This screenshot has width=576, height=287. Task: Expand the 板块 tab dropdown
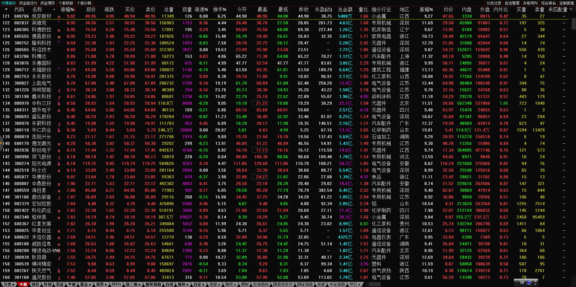183,284
